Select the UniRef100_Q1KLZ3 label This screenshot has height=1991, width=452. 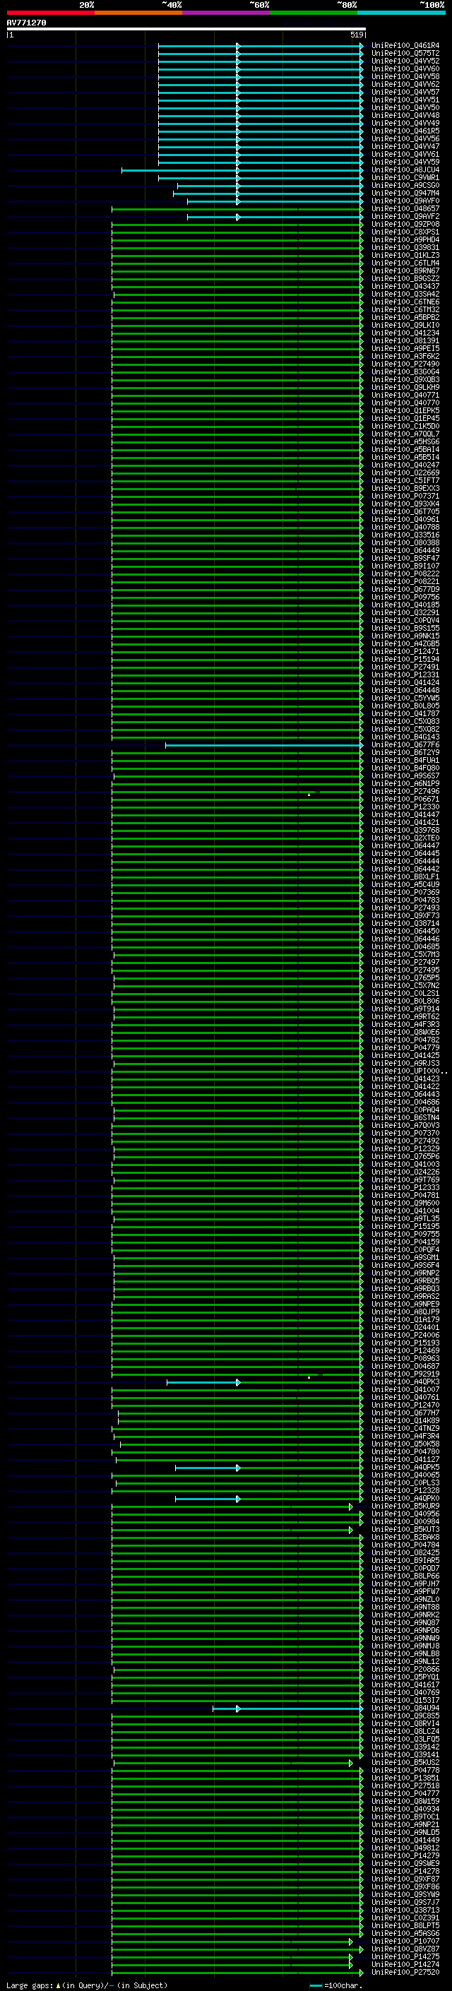pos(405,256)
